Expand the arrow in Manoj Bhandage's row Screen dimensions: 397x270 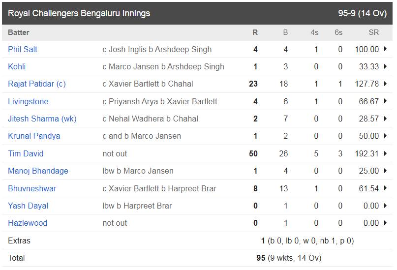coord(385,171)
